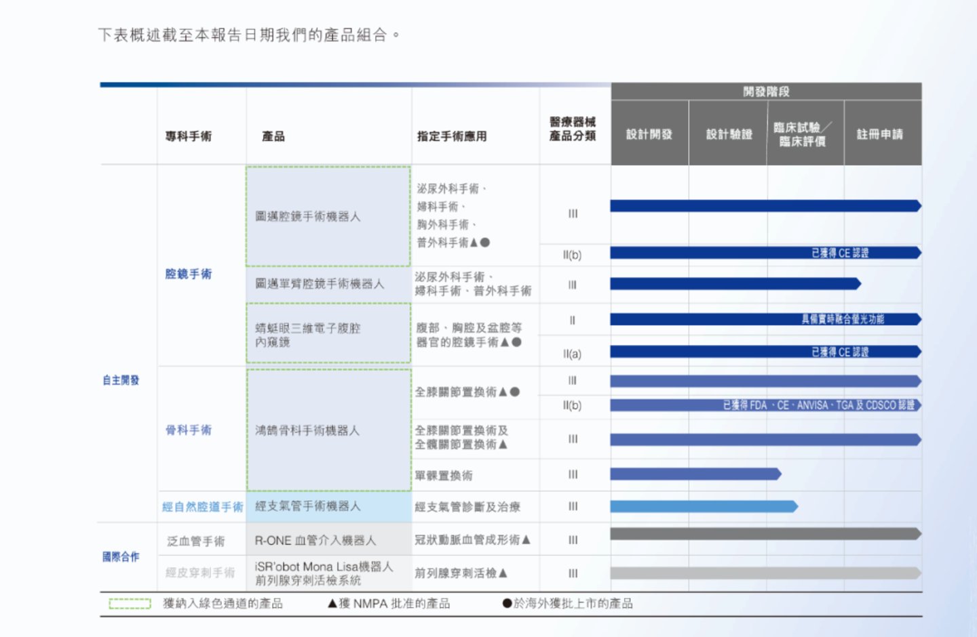This screenshot has width=977, height=637.
Task: Click the circle marker after 器官的腔鏡手術
Action: click(x=517, y=342)
